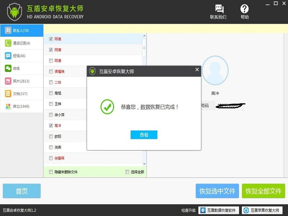The width and height of the screenshot is (288, 216).
Task: Click the 联系人 contacts sidebar icon
Action: (x=9, y=31)
